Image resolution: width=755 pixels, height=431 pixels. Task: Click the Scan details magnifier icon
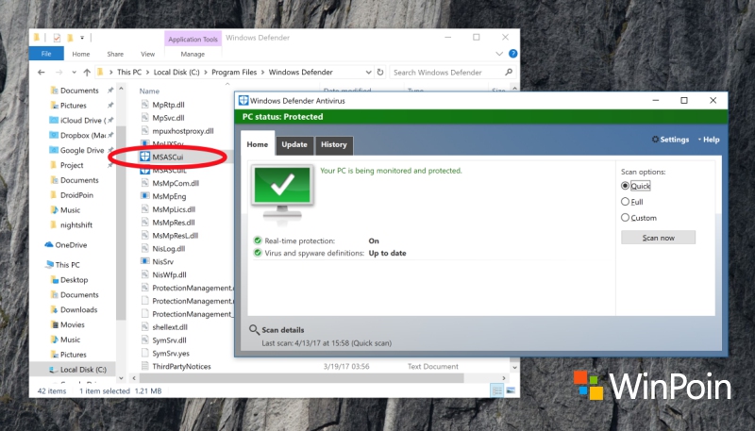click(x=254, y=330)
